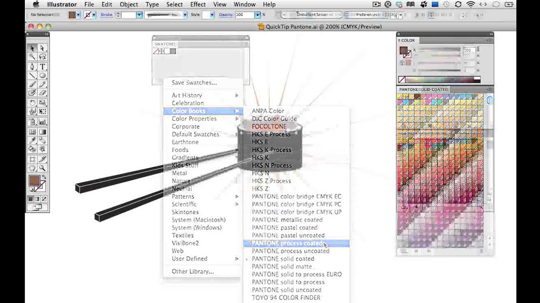Select the Paintbrush tool
The width and height of the screenshot is (540, 303).
click(x=32, y=84)
